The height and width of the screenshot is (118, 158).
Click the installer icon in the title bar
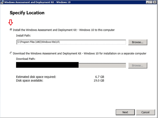tap(2, 2)
